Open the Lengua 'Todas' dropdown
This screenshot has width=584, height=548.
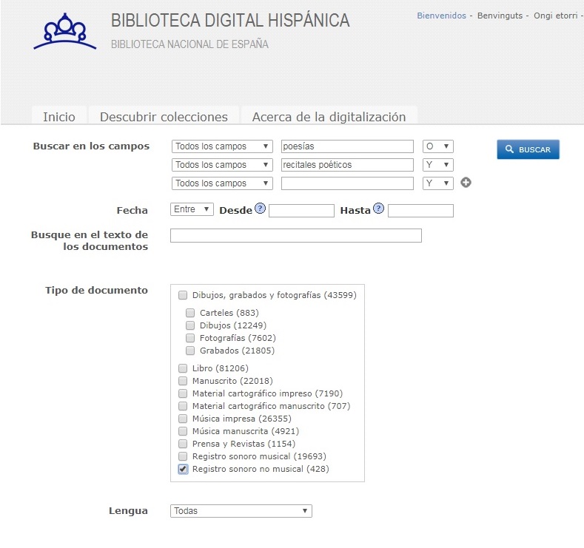241,511
